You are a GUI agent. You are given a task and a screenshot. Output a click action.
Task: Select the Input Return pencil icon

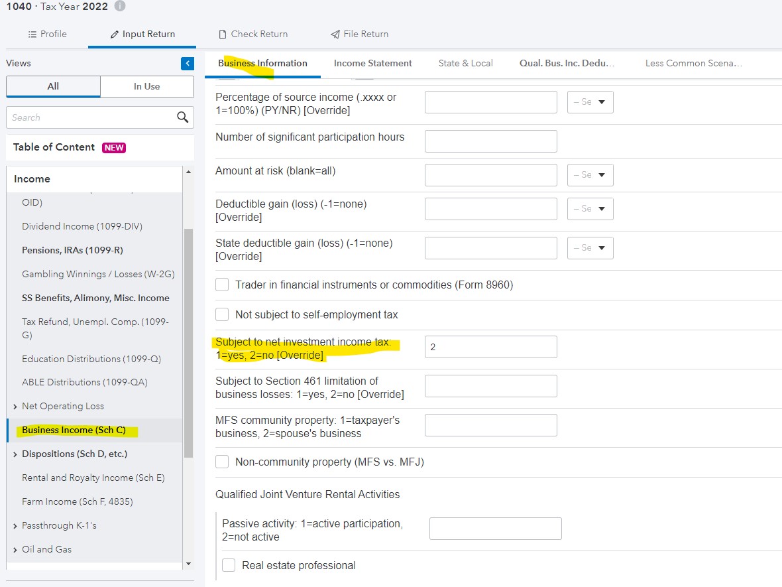coord(115,34)
